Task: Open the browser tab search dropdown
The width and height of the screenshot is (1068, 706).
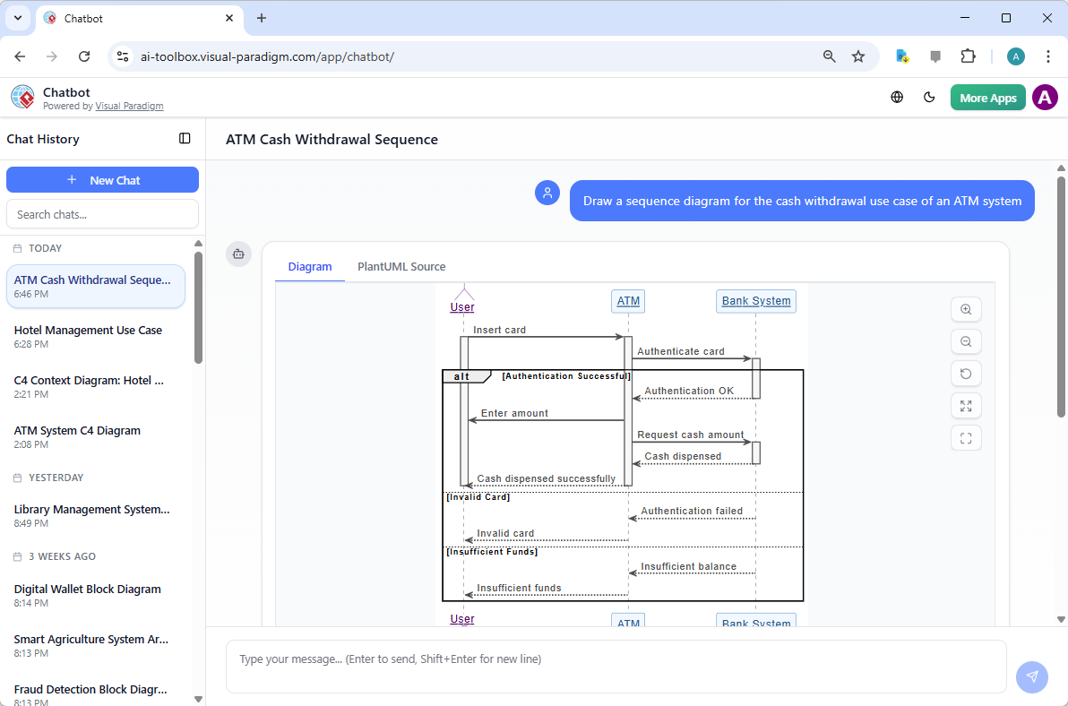Action: click(17, 18)
